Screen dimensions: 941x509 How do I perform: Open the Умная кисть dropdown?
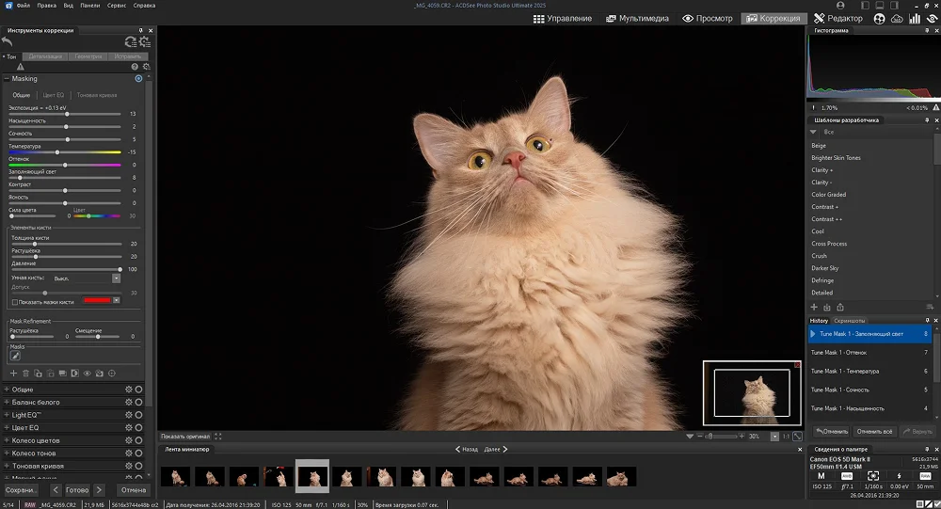pyautogui.click(x=116, y=278)
